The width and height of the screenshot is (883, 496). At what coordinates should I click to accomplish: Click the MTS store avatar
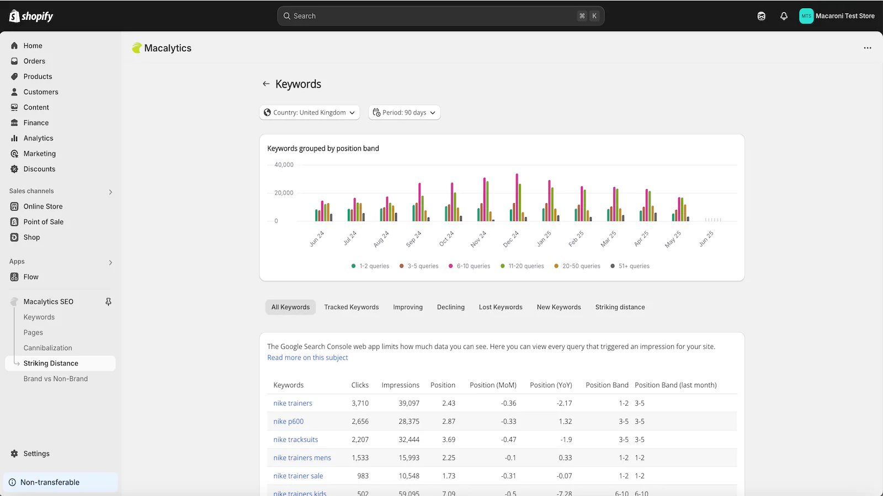click(806, 16)
